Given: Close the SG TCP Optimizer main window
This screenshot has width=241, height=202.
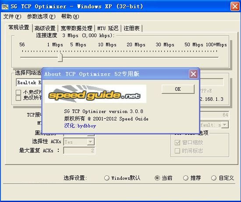Looking at the screenshot, I should click(x=235, y=7).
